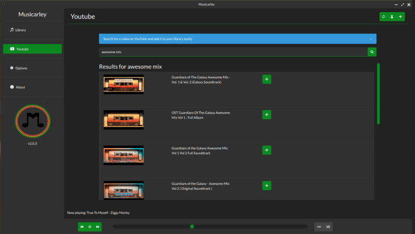Click the green magnifier search button
Image resolution: width=415 pixels, height=234 pixels.
pos(372,52)
